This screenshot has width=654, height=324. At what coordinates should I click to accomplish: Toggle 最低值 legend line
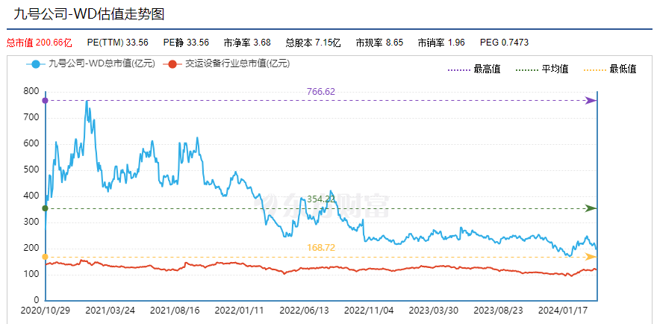point(610,69)
